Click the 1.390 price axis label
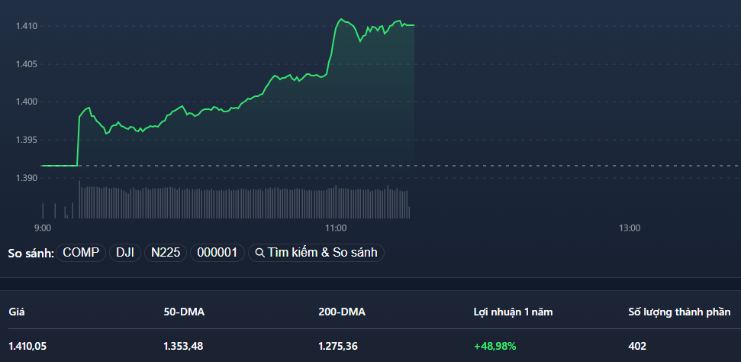 pos(27,178)
